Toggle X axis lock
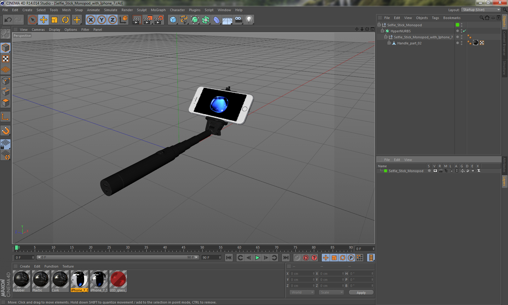The height and width of the screenshot is (305, 508). point(90,20)
